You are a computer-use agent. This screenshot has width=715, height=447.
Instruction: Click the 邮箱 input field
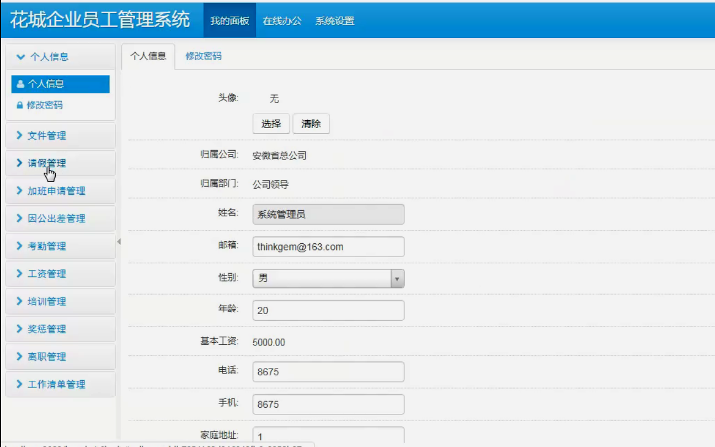(x=328, y=247)
